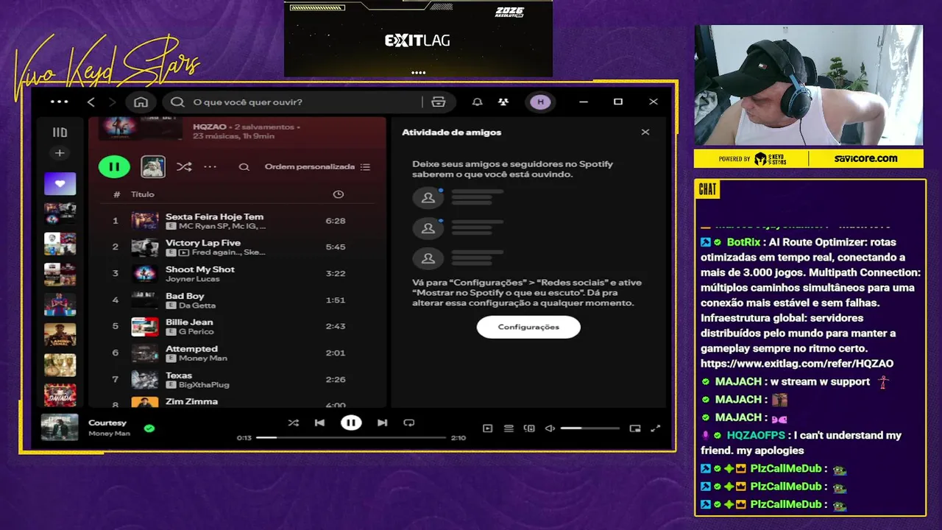Pause the playlist with green button
This screenshot has width=942, height=530.
(114, 166)
